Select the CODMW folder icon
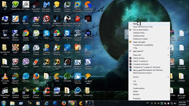 coord(182,77)
